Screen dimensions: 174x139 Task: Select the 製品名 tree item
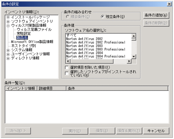[x=22, y=38]
